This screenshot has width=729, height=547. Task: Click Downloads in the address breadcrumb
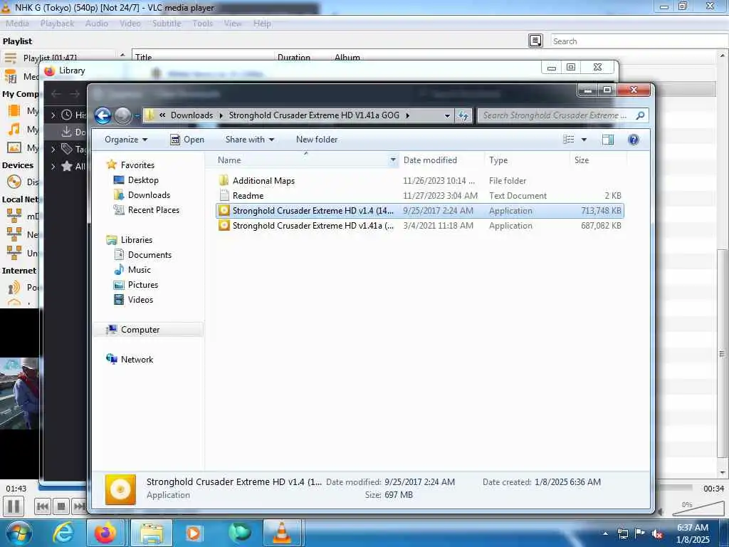pyautogui.click(x=192, y=115)
